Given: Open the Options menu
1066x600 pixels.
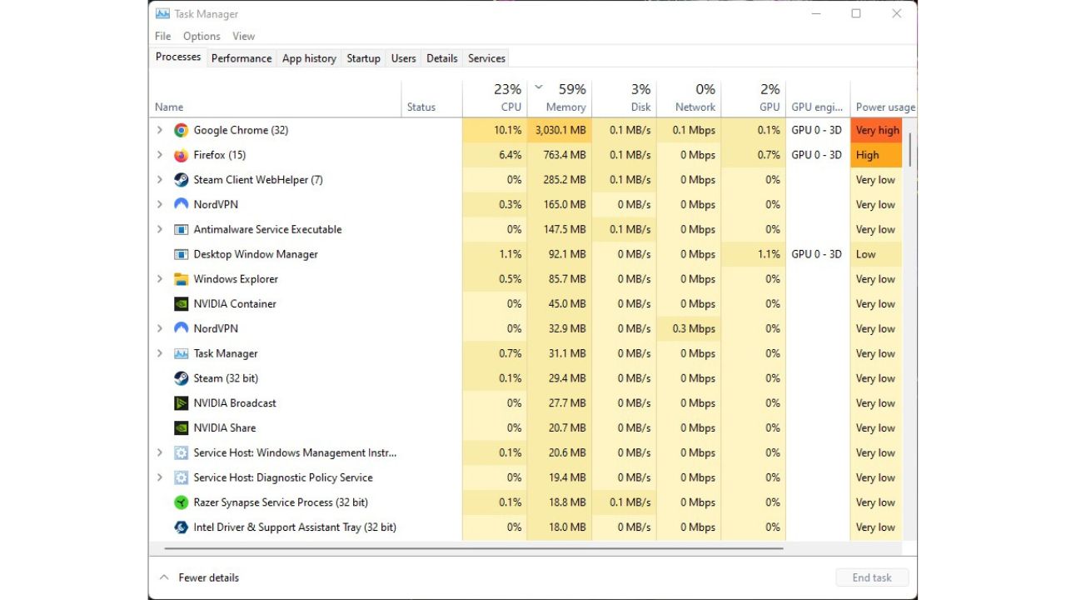Looking at the screenshot, I should (x=202, y=36).
